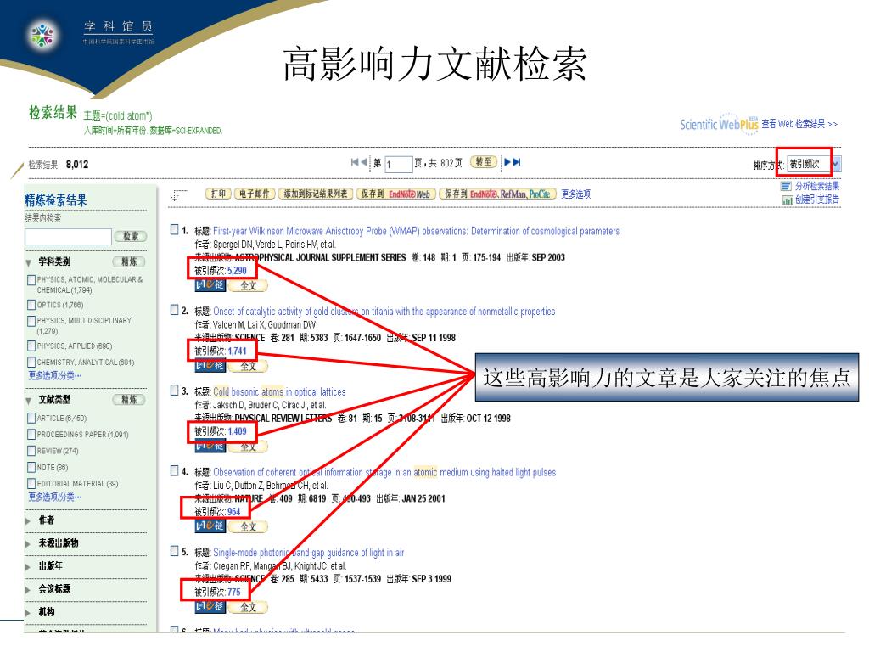Click the Create Citation Report (创建引文报告) icon
This screenshot has height=652, width=869.
click(787, 200)
